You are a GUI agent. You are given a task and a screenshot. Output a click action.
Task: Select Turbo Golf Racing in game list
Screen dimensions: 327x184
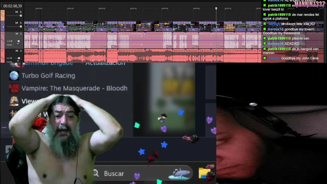point(48,76)
